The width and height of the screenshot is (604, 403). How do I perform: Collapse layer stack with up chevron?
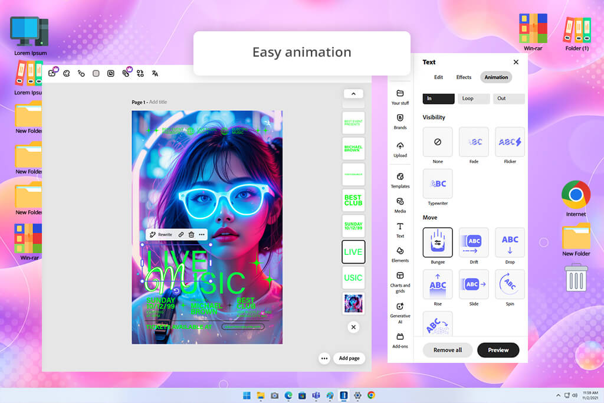coord(353,93)
